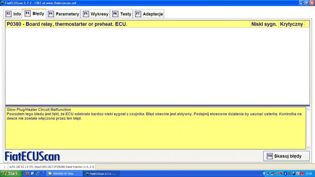Click the Glow Plug/Heater Circuit Malfunction heading
The height and width of the screenshot is (177, 315).
click(39, 110)
